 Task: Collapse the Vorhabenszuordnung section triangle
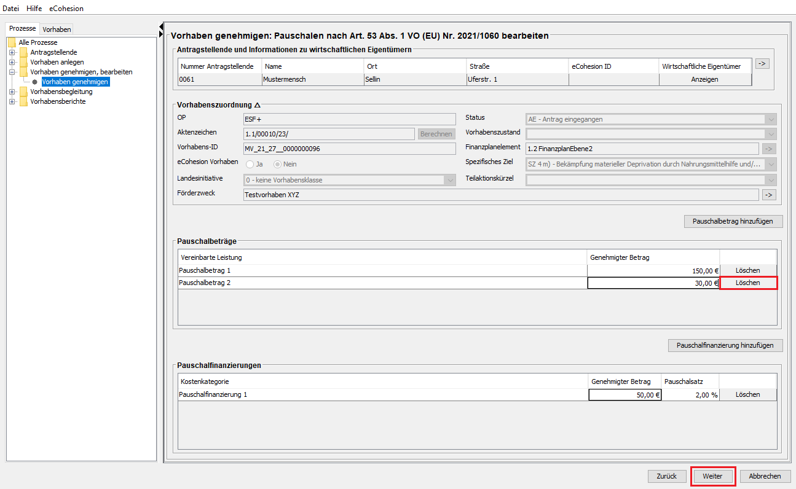(258, 106)
